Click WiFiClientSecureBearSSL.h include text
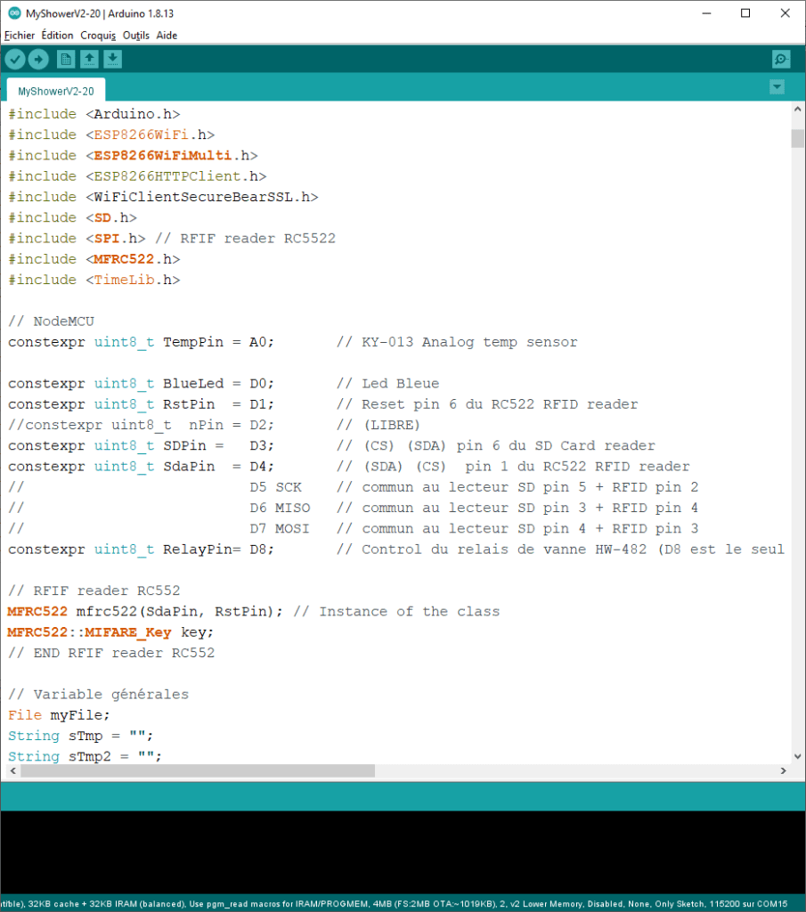 click(x=202, y=197)
